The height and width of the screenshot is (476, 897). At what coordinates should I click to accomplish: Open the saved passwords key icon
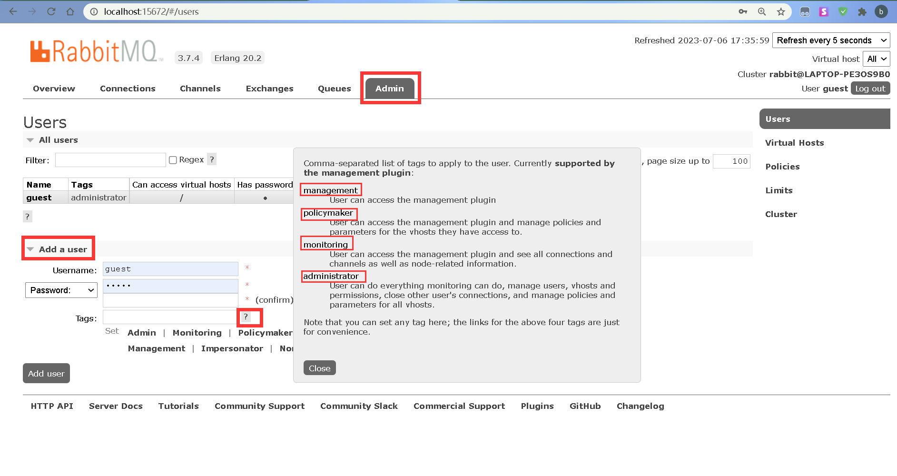[x=743, y=11]
